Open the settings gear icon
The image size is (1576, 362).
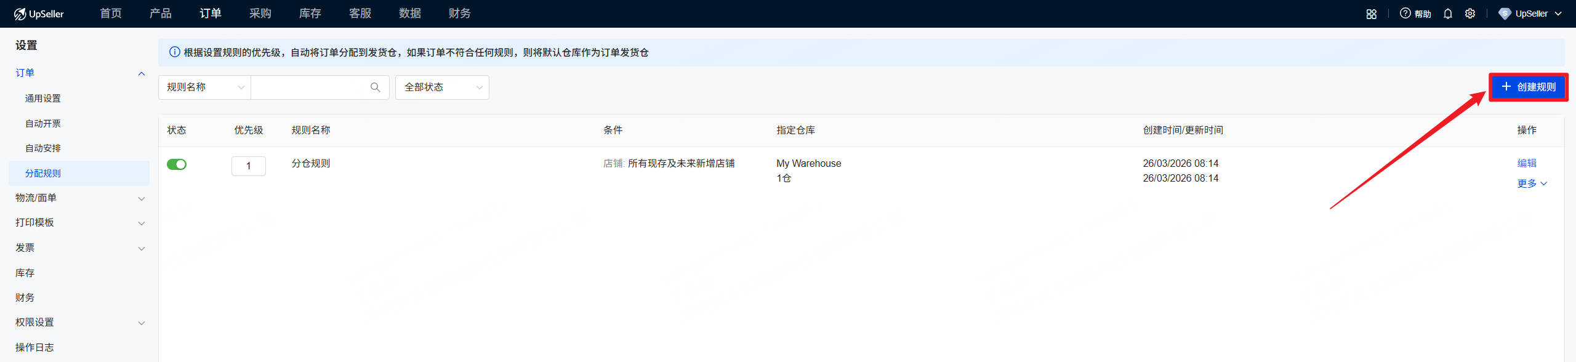(x=1470, y=14)
